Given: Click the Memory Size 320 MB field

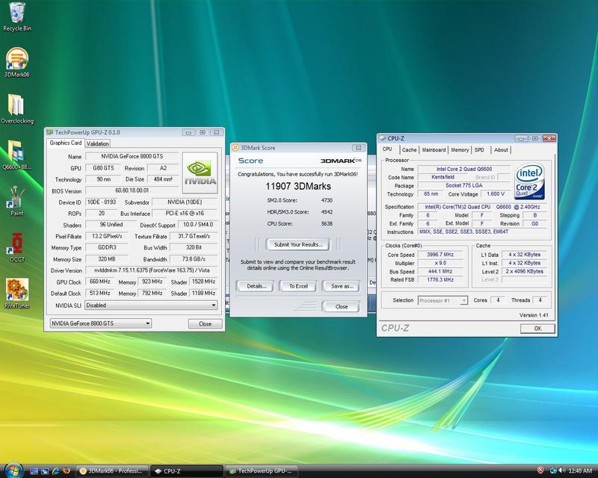Looking at the screenshot, I should coord(107,259).
